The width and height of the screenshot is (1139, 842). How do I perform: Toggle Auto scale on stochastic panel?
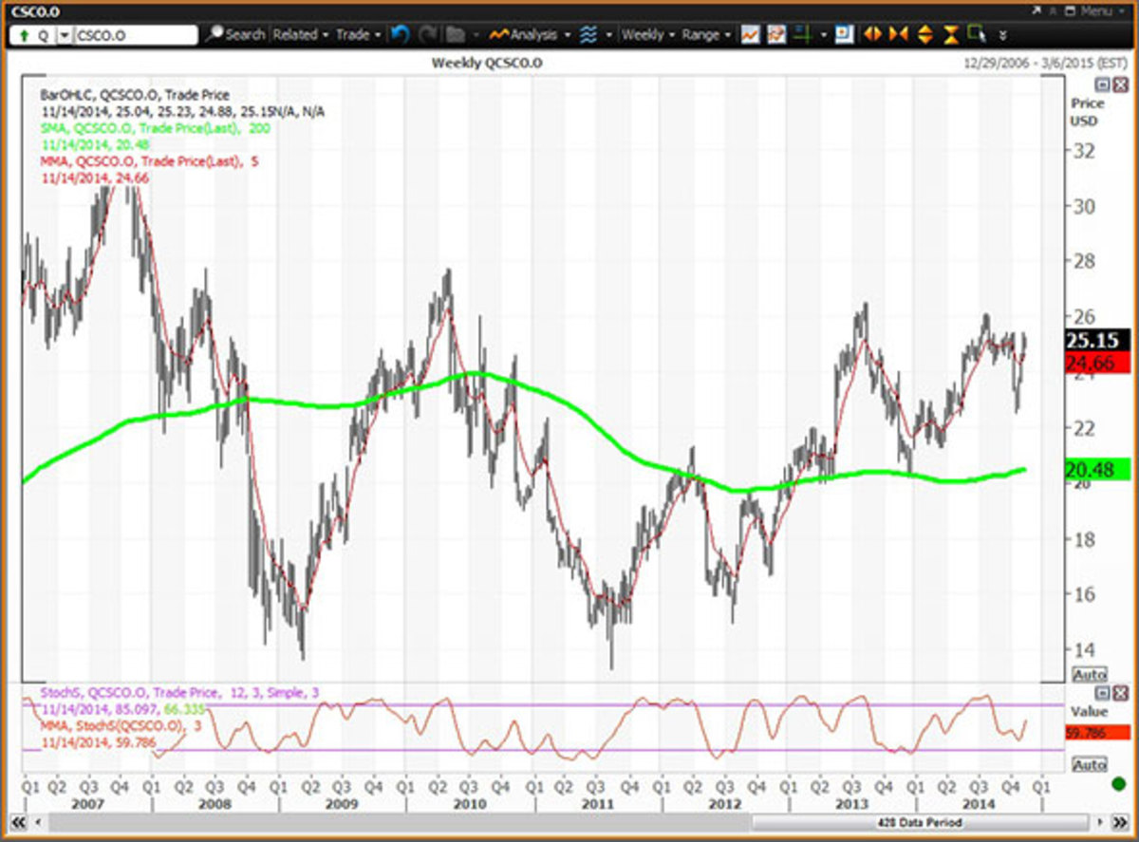click(x=1088, y=764)
